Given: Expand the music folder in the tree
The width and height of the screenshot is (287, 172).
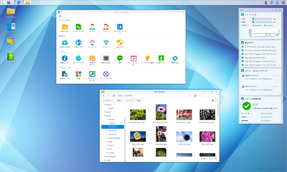Looking at the screenshot, I should click(105, 112).
